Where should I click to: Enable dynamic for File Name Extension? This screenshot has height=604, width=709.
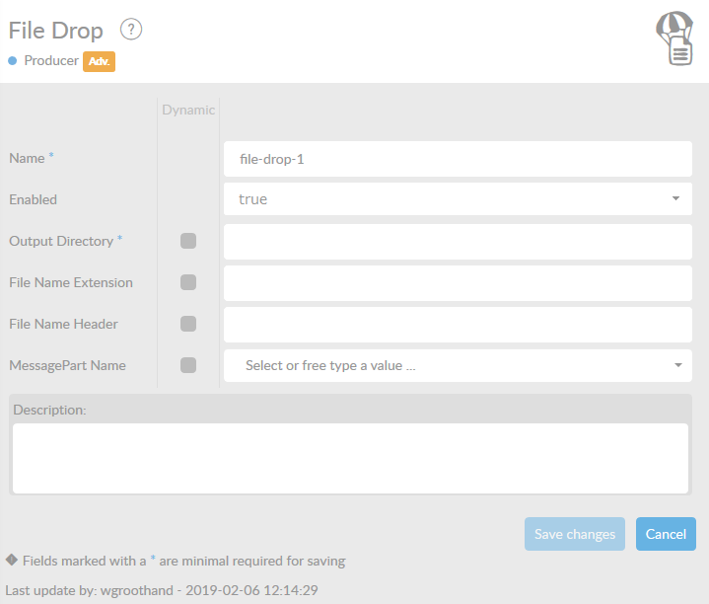(188, 282)
